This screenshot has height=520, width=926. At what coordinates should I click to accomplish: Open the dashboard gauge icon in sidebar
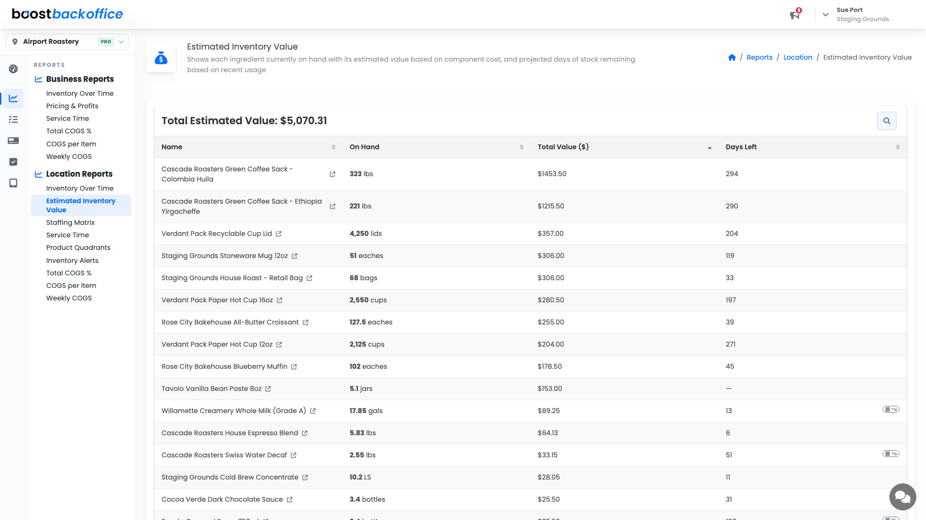tap(14, 69)
